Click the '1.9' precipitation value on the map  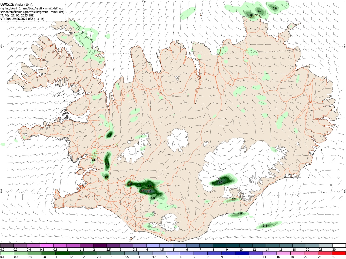139,185
